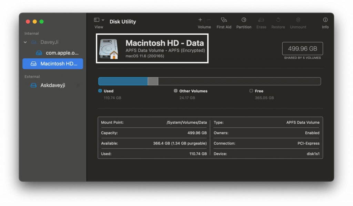Click the SHARED BY 5 VOLUMES text
The width and height of the screenshot is (353, 206).
point(302,58)
